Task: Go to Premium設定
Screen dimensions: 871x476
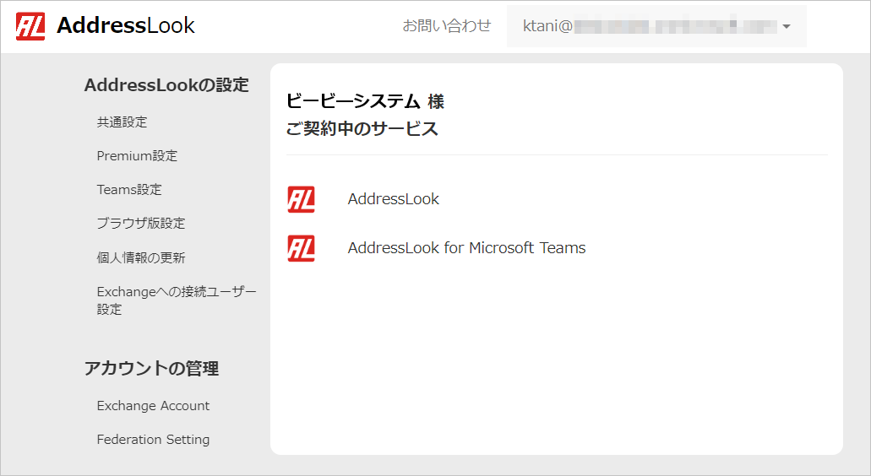Action: [137, 156]
